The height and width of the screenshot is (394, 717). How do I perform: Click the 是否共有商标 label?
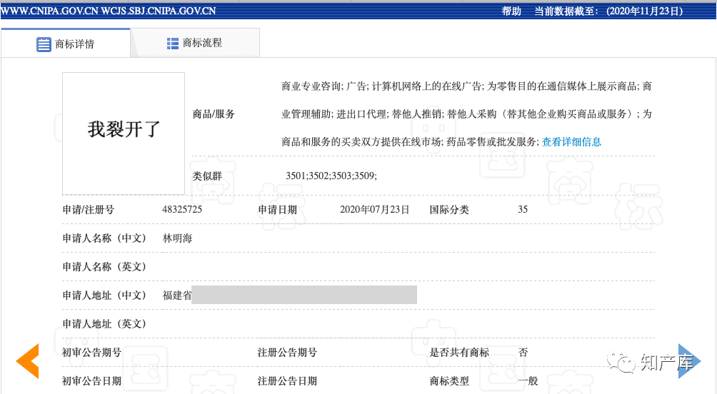click(459, 353)
